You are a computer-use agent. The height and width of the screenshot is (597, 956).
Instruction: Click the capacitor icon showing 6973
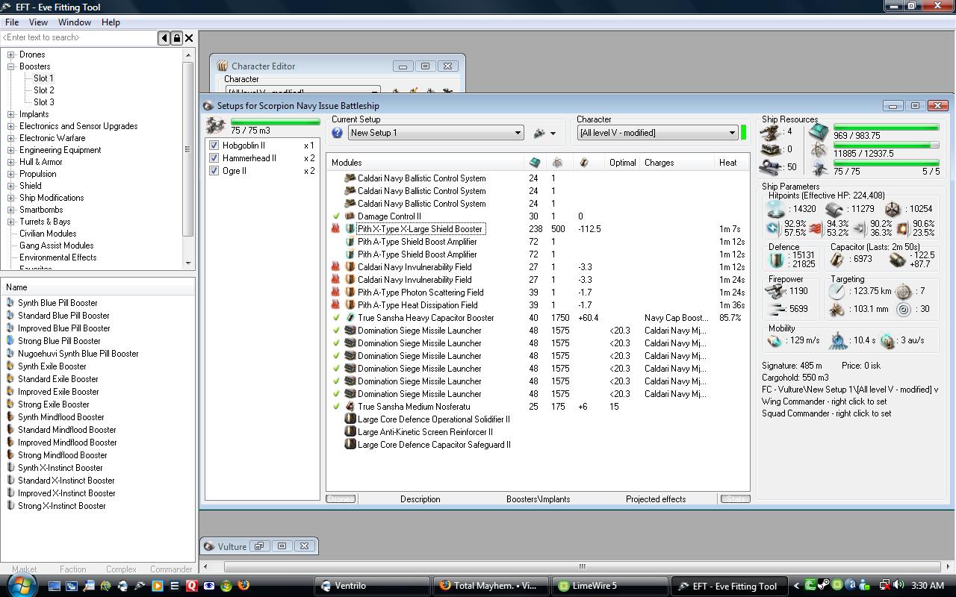pyautogui.click(x=838, y=259)
